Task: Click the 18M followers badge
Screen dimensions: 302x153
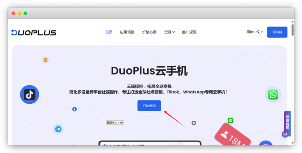Action: [x=233, y=135]
